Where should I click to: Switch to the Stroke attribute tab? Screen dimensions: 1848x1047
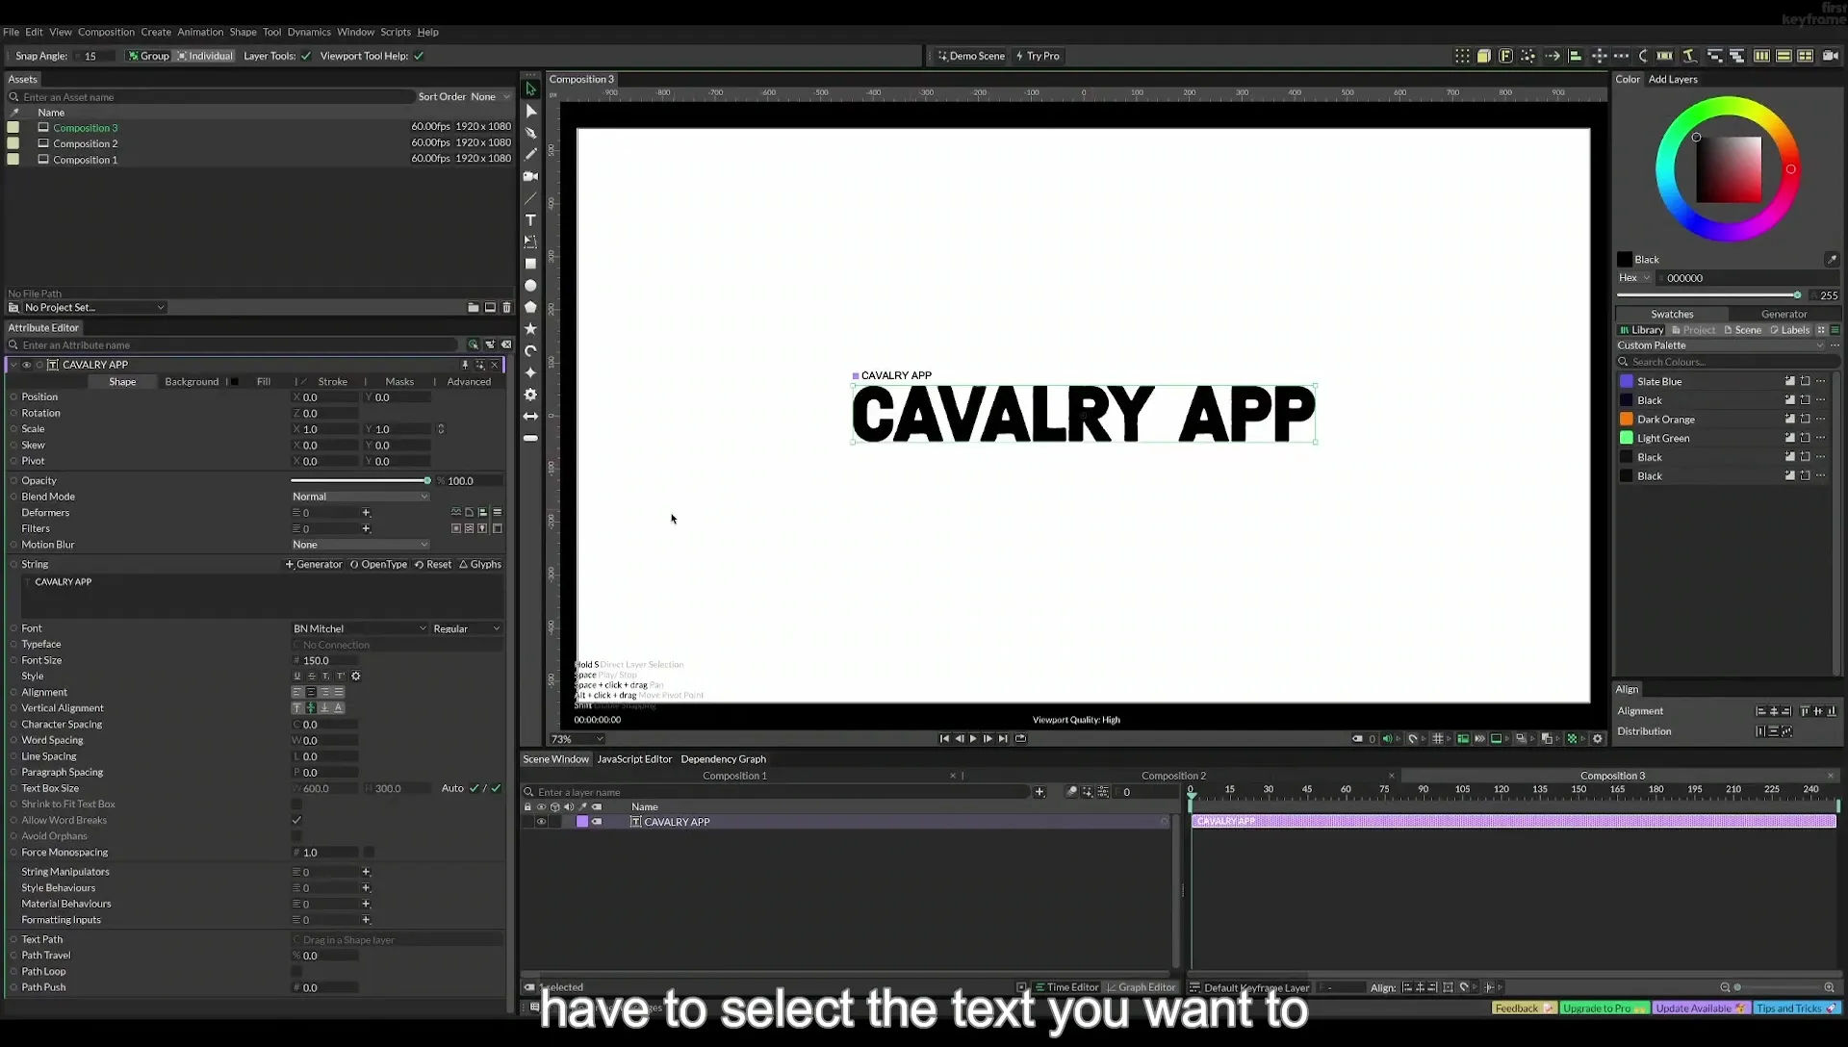coord(333,382)
